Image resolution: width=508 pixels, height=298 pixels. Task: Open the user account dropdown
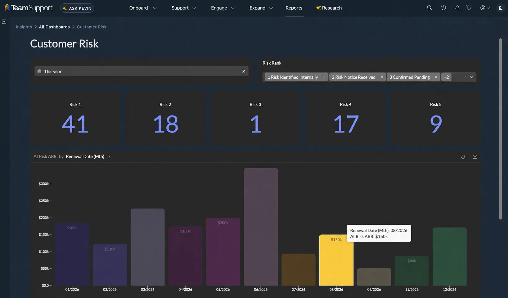(485, 8)
